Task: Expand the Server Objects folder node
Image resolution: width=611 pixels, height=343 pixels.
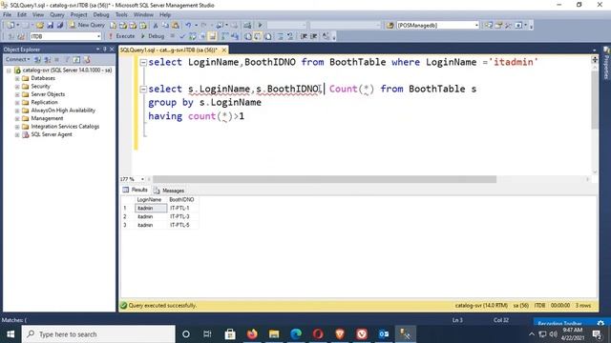Action: coord(17,94)
